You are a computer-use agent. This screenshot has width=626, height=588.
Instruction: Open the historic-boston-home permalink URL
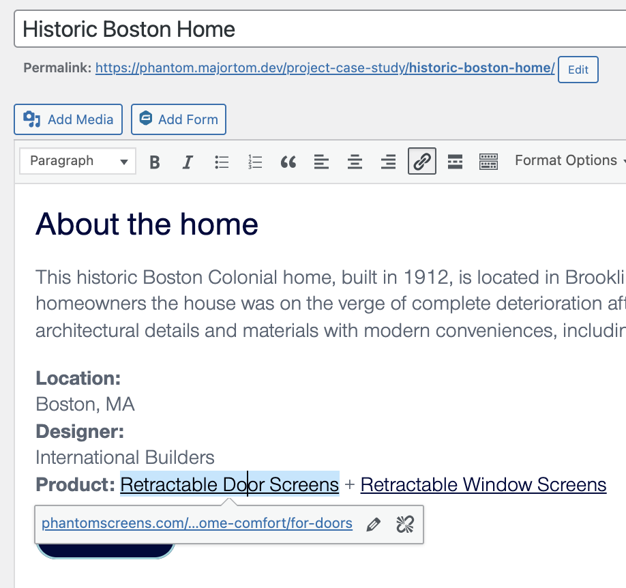click(325, 68)
